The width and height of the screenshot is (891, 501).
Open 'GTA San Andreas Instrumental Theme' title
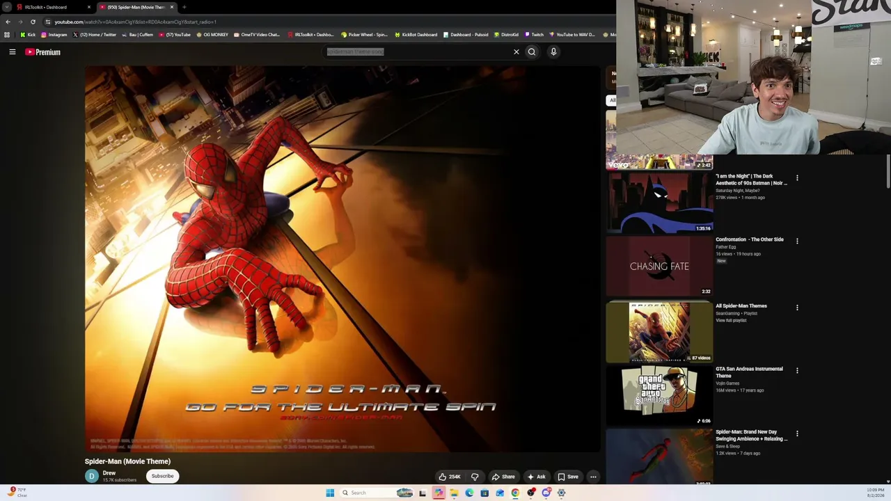pyautogui.click(x=749, y=372)
